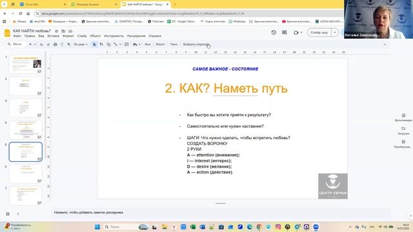Check the cloud document status icon

(70, 31)
